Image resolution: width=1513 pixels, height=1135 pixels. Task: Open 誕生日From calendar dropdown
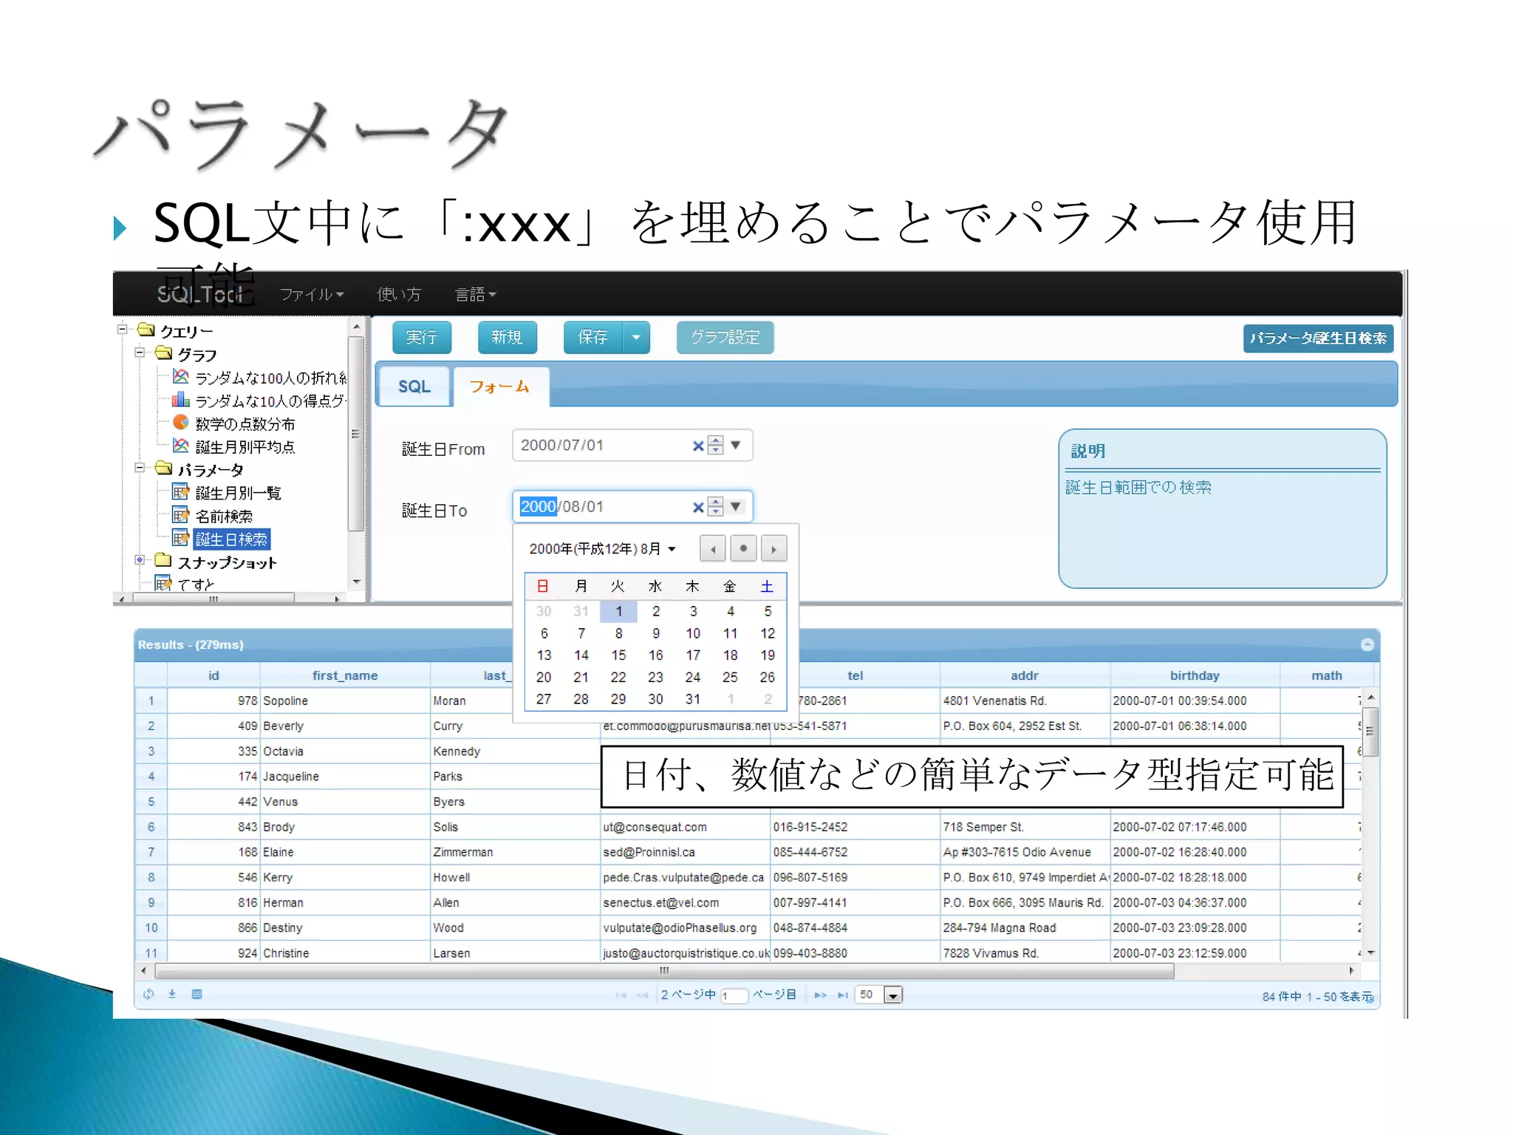[x=736, y=446]
